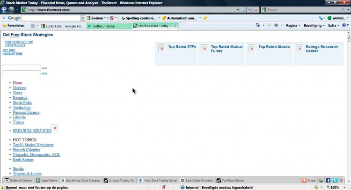Viewport: 351px width, 190px height.
Task: Click the Markets navigation link
Action: pos(20,88)
